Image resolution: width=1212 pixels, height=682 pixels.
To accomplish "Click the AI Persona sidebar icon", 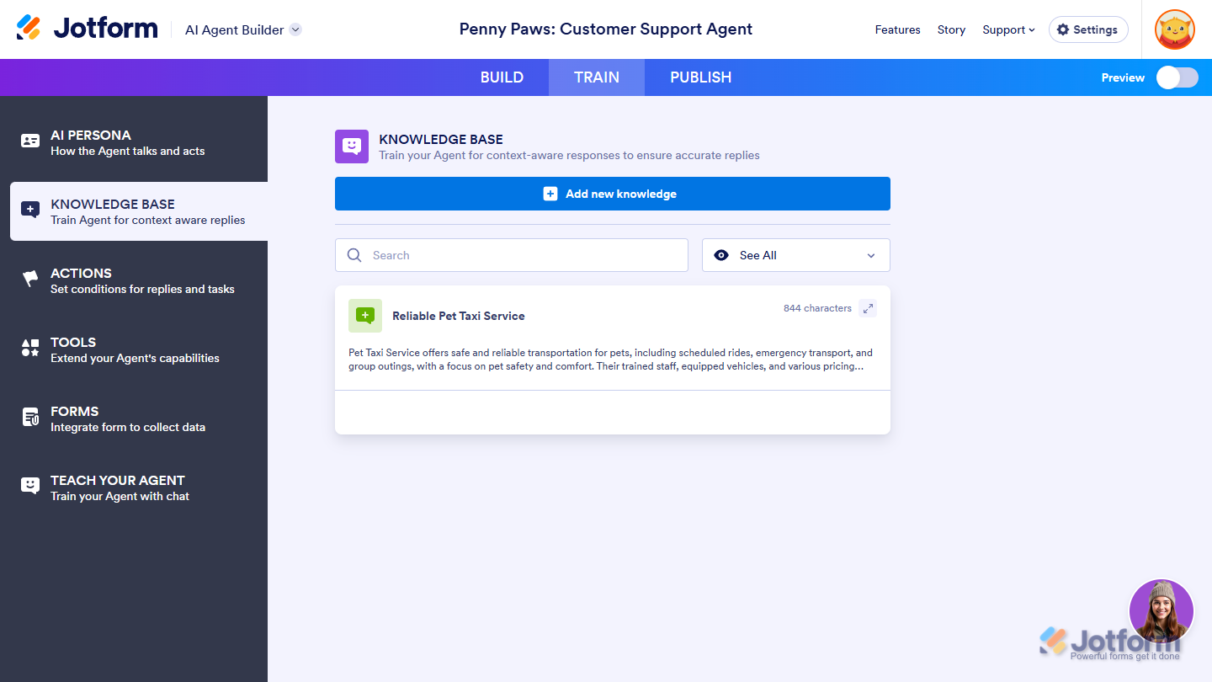I will tap(30, 141).
